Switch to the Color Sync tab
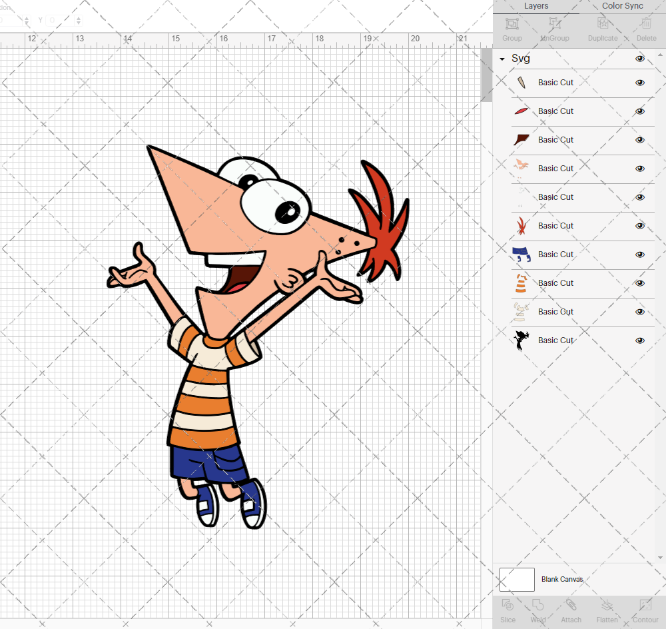Viewport: 666px width, 629px height. click(622, 6)
